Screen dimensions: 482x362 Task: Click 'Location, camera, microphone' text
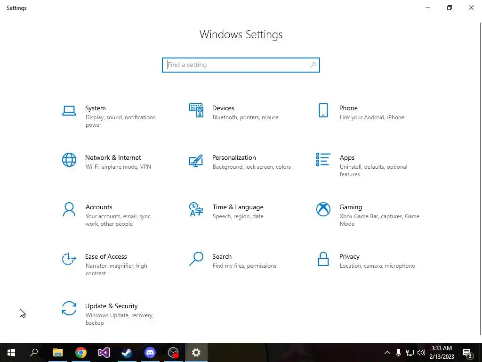click(377, 266)
